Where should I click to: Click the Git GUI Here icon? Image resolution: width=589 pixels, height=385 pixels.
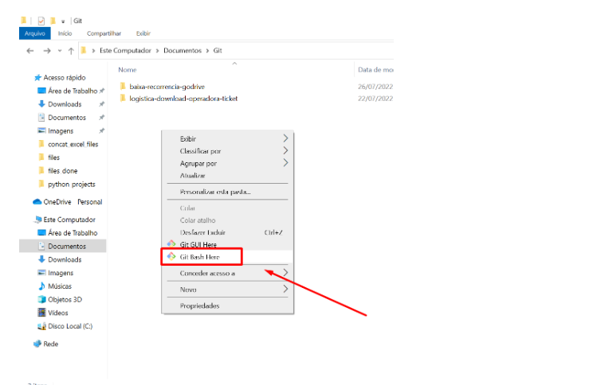click(171, 244)
